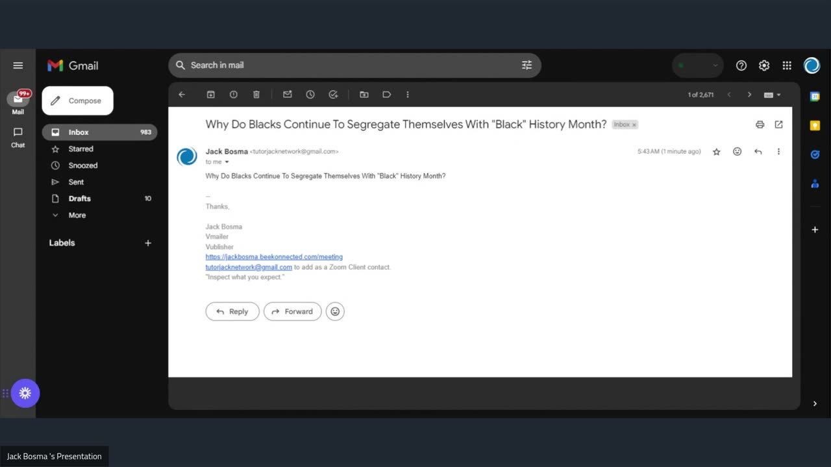Add this email to Tasks
This screenshot has height=467, width=831.
[333, 95]
